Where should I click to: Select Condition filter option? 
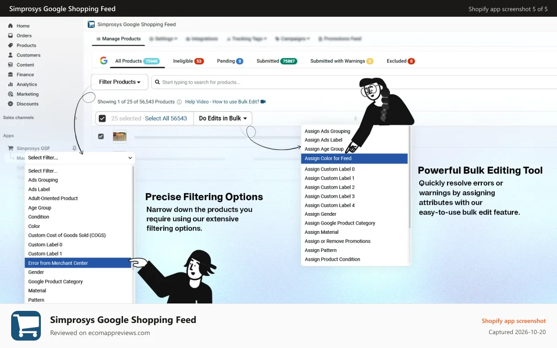click(39, 217)
